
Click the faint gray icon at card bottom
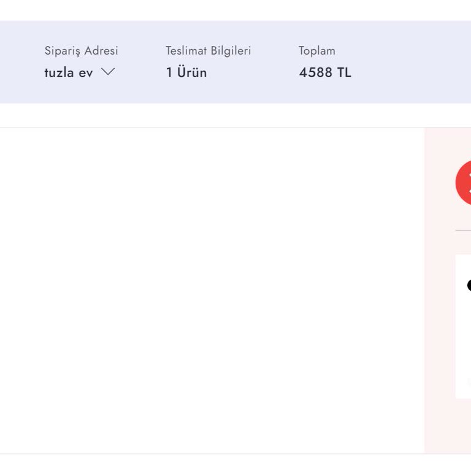coord(469,382)
